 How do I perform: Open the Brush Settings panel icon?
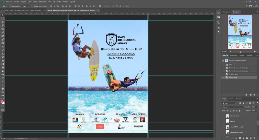219,14
